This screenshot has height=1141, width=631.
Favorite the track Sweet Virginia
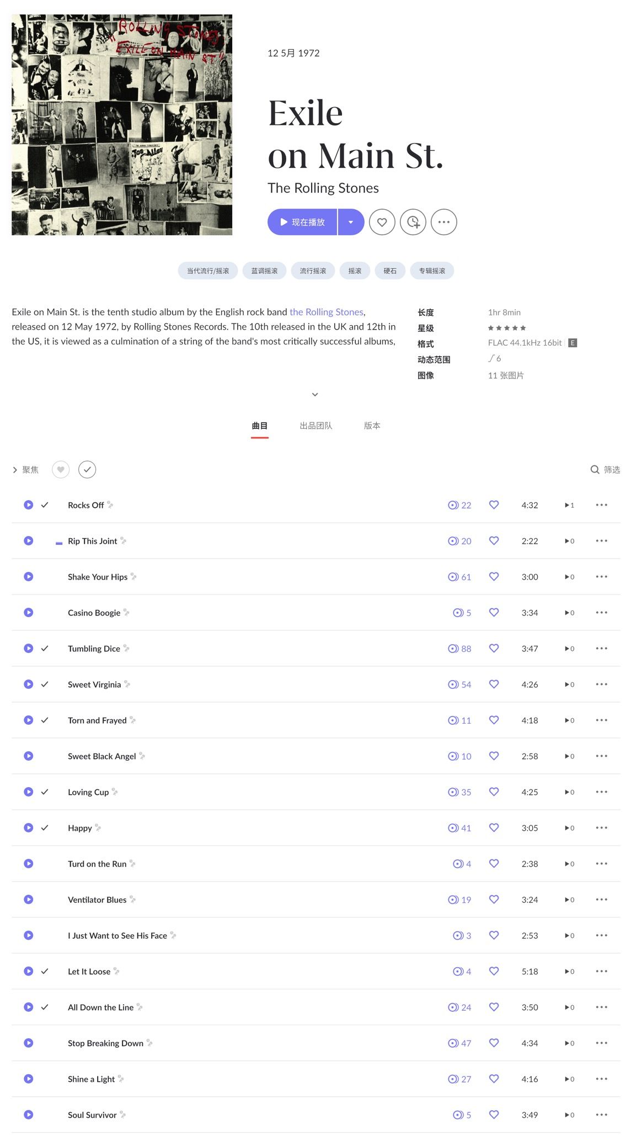coord(494,684)
